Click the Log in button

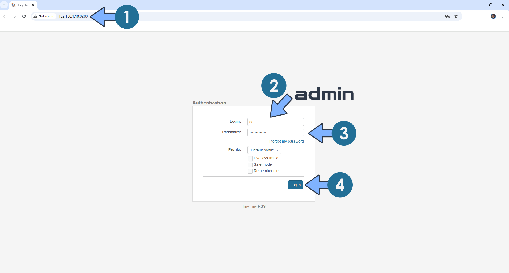point(296,185)
